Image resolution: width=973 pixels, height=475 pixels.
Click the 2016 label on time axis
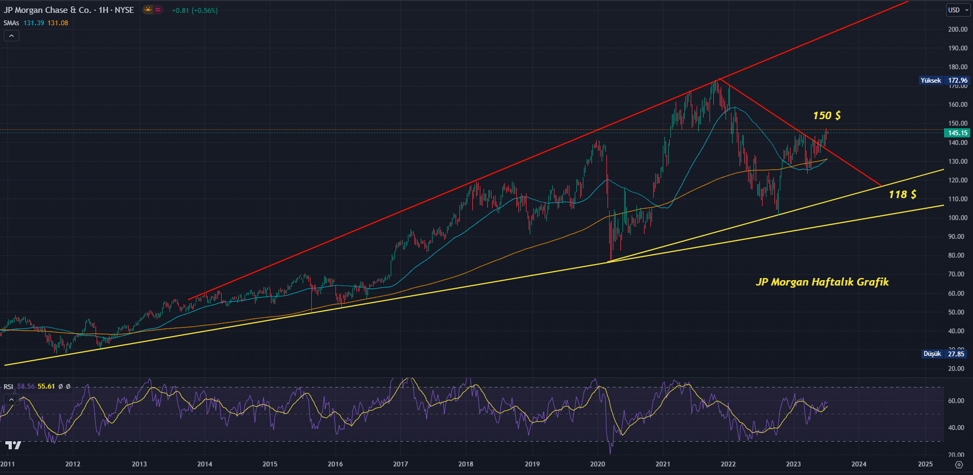[335, 464]
